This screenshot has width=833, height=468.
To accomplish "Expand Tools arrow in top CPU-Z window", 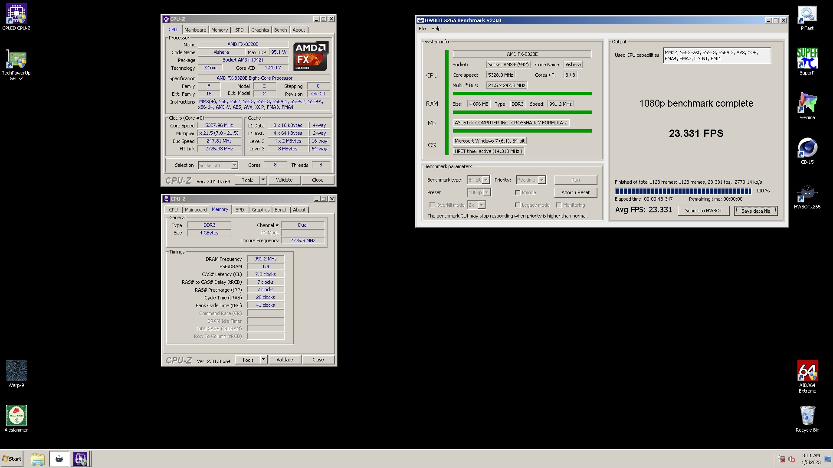I will tap(263, 180).
